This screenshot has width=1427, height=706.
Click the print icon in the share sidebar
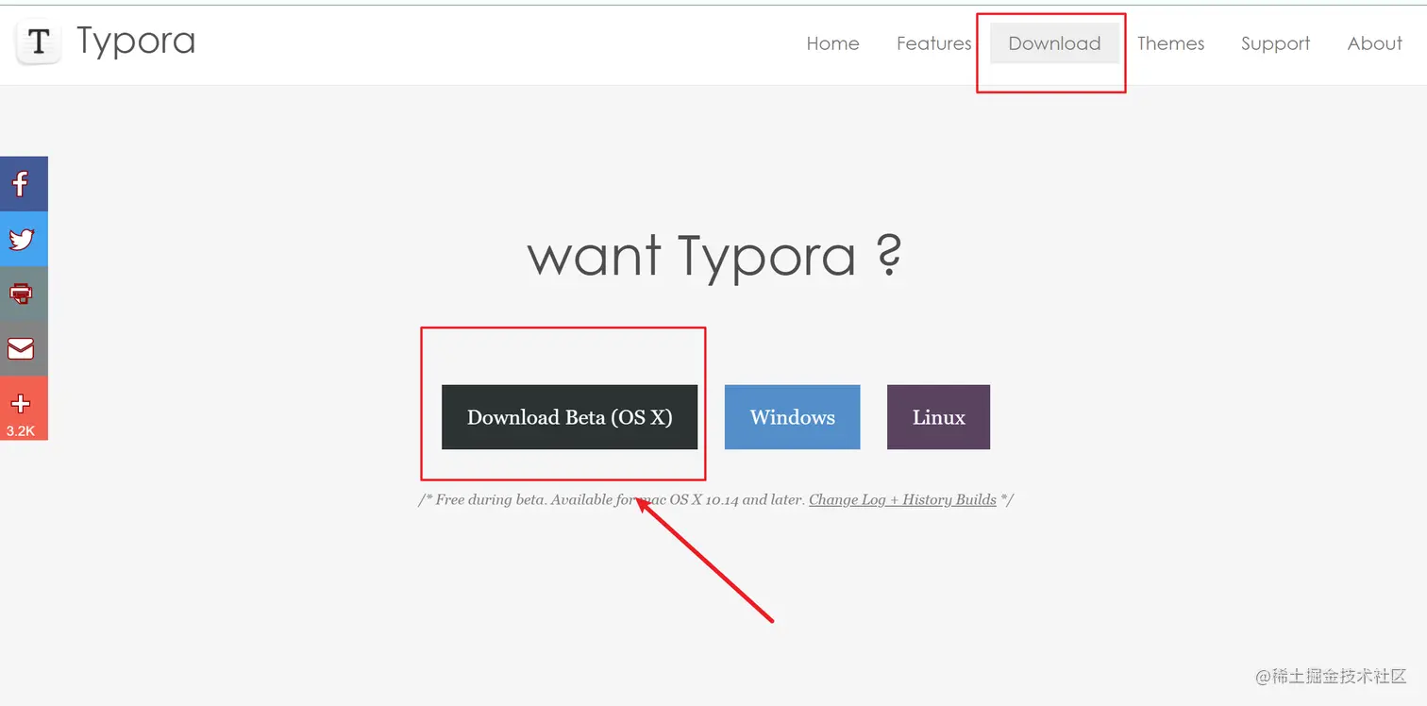click(24, 294)
